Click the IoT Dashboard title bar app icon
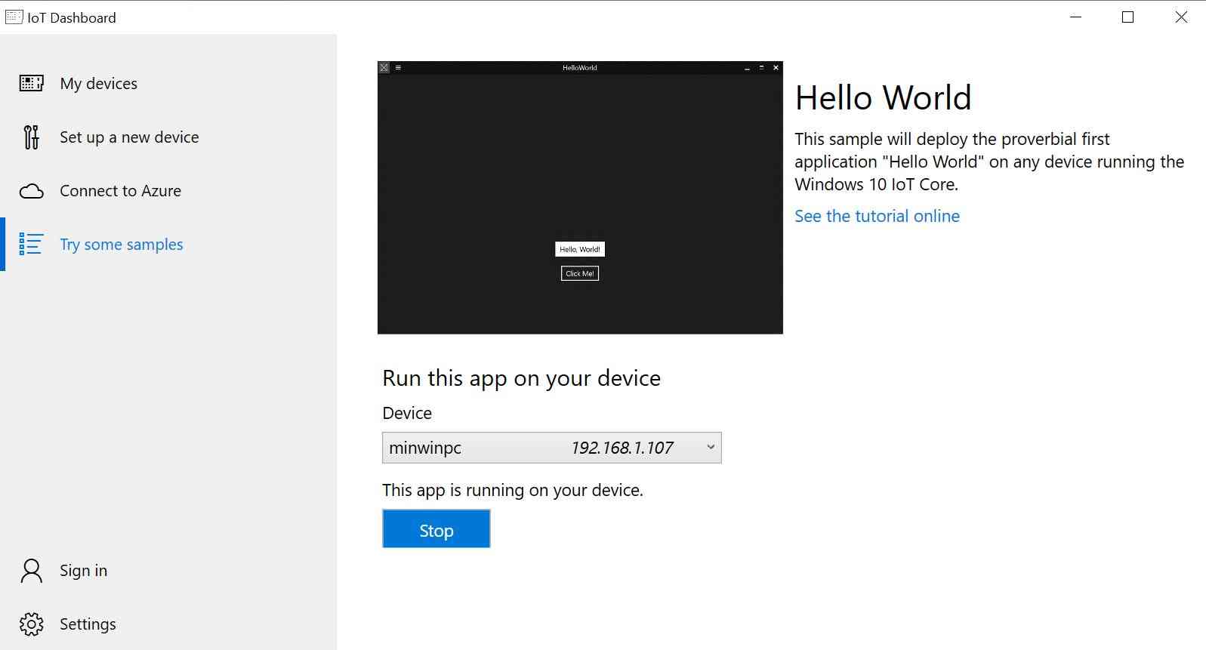Screen dimensions: 1206x650 click(14, 17)
